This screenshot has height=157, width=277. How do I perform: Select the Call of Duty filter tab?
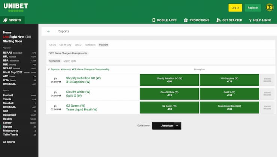point(65,45)
